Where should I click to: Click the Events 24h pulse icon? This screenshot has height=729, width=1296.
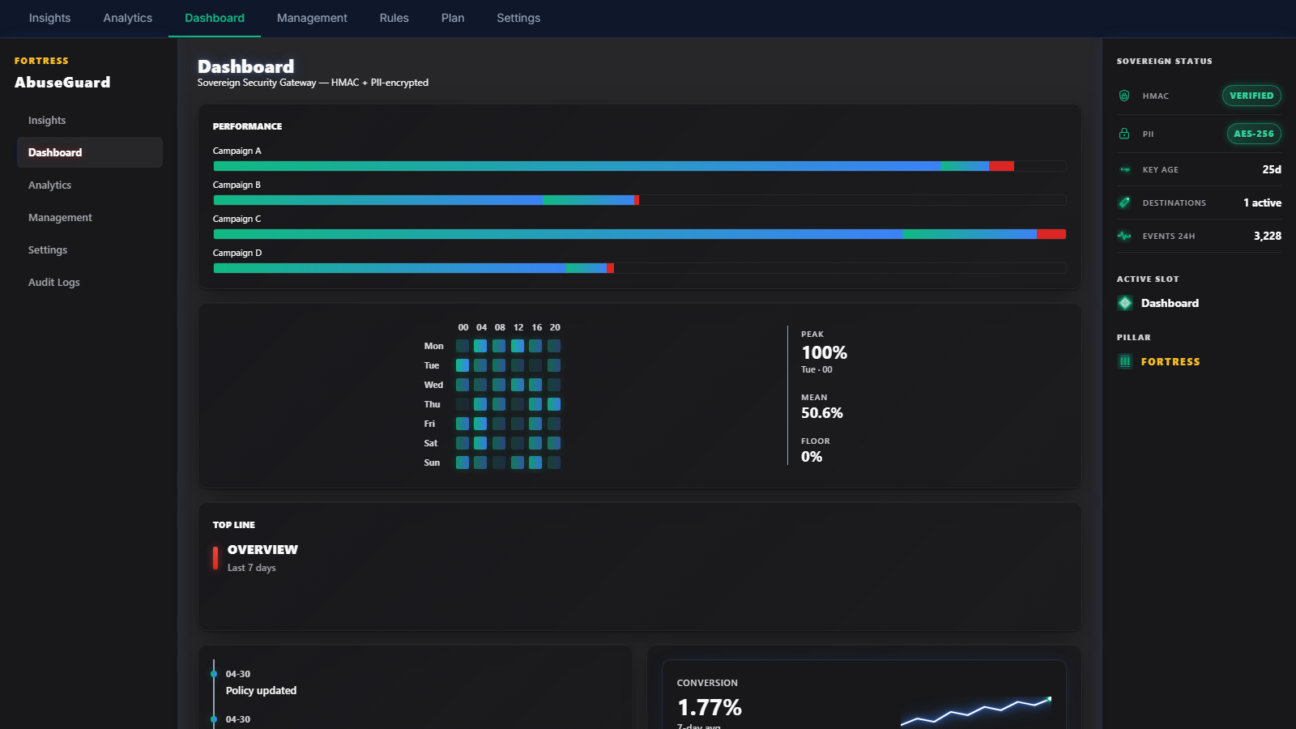(x=1124, y=236)
